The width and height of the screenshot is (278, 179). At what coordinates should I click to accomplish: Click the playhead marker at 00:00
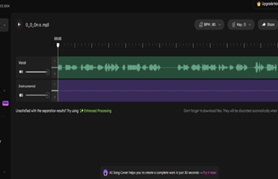(58, 45)
